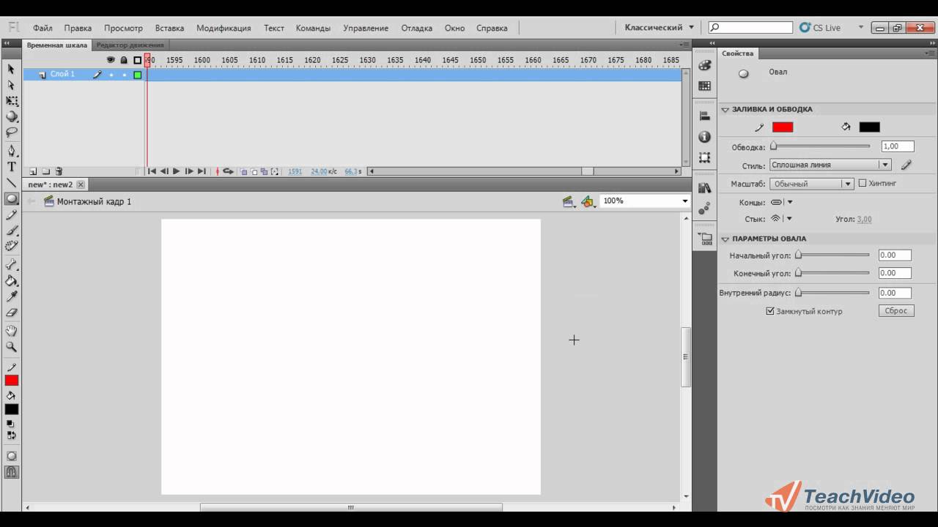The image size is (938, 527).
Task: Go to first frame button
Action: tap(152, 171)
